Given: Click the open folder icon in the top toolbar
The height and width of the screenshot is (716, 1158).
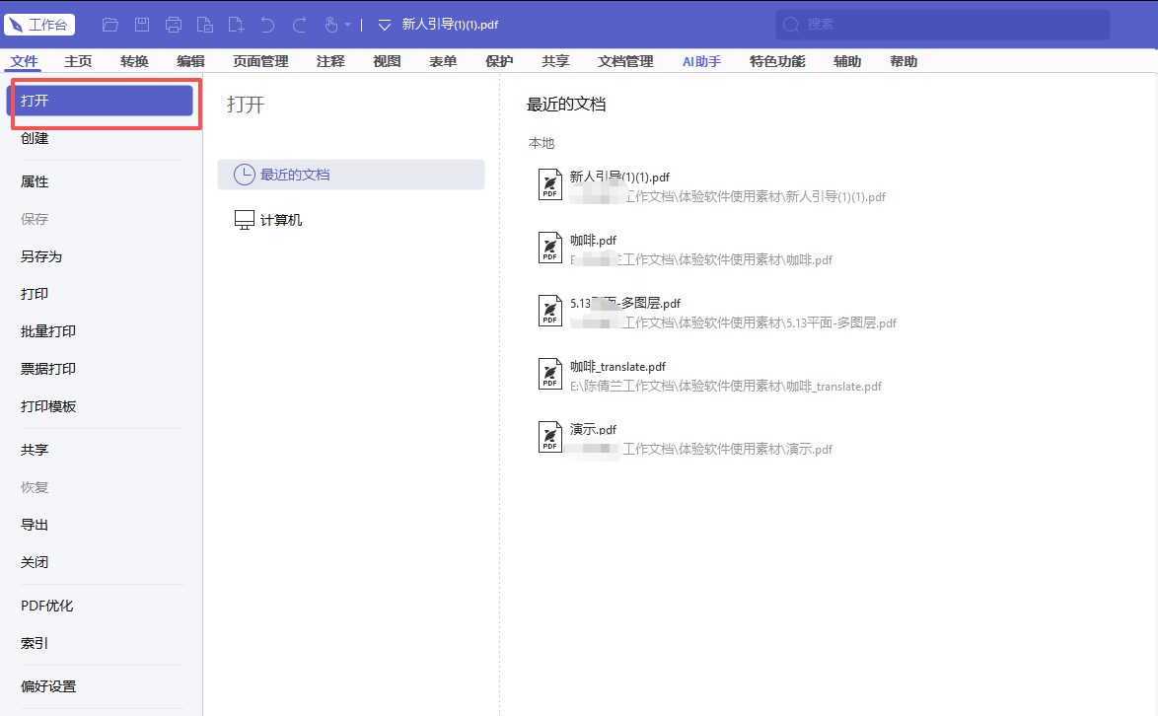Looking at the screenshot, I should (x=110, y=25).
